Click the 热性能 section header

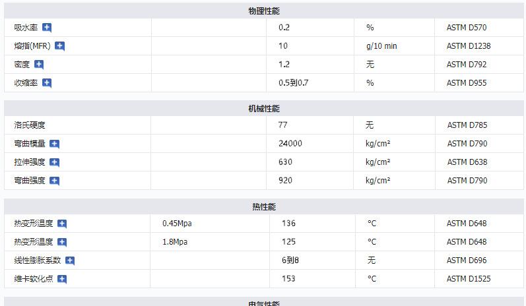(263, 207)
